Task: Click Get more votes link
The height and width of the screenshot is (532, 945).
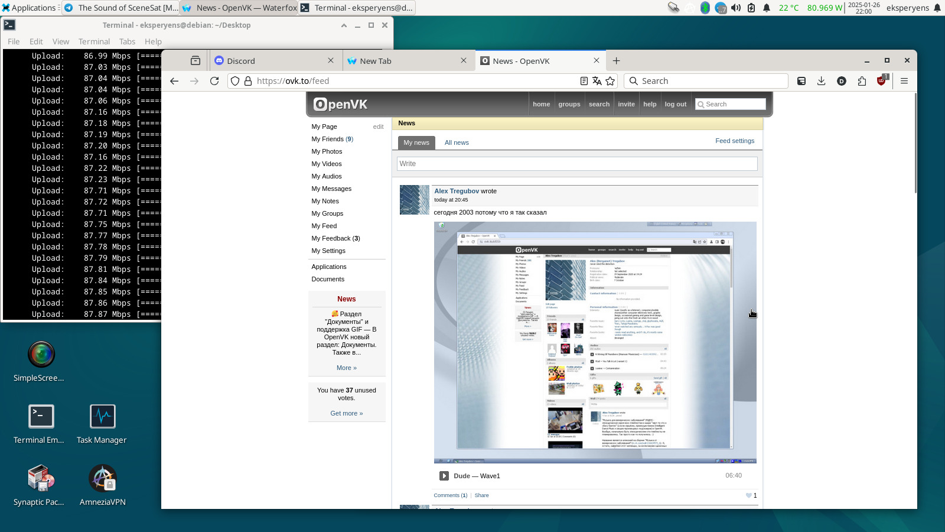Action: [x=347, y=413]
